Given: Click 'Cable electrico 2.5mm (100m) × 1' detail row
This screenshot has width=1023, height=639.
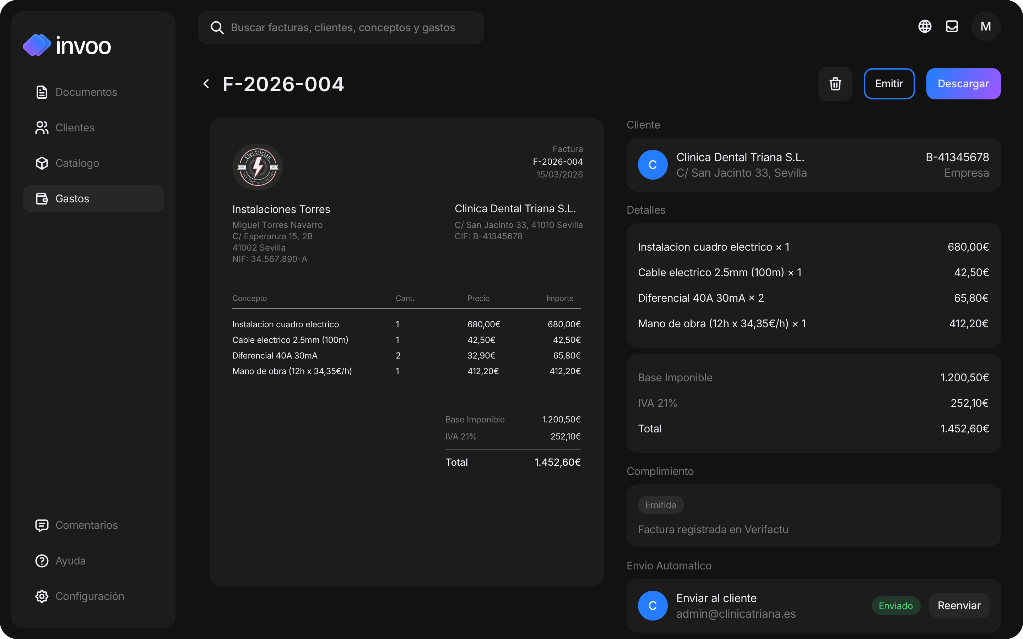Looking at the screenshot, I should 813,273.
